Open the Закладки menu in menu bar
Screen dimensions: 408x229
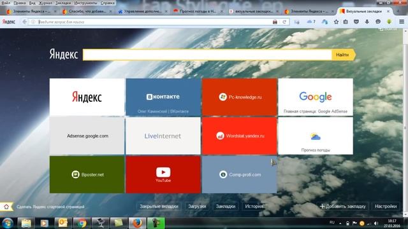point(63,3)
